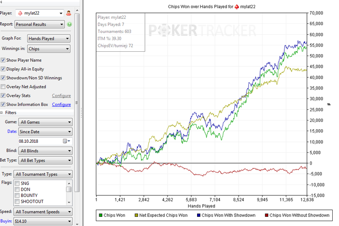The width and height of the screenshot is (339, 226).
Task: Click Configure link next to Show Information Box
Action: pyautogui.click(x=62, y=105)
